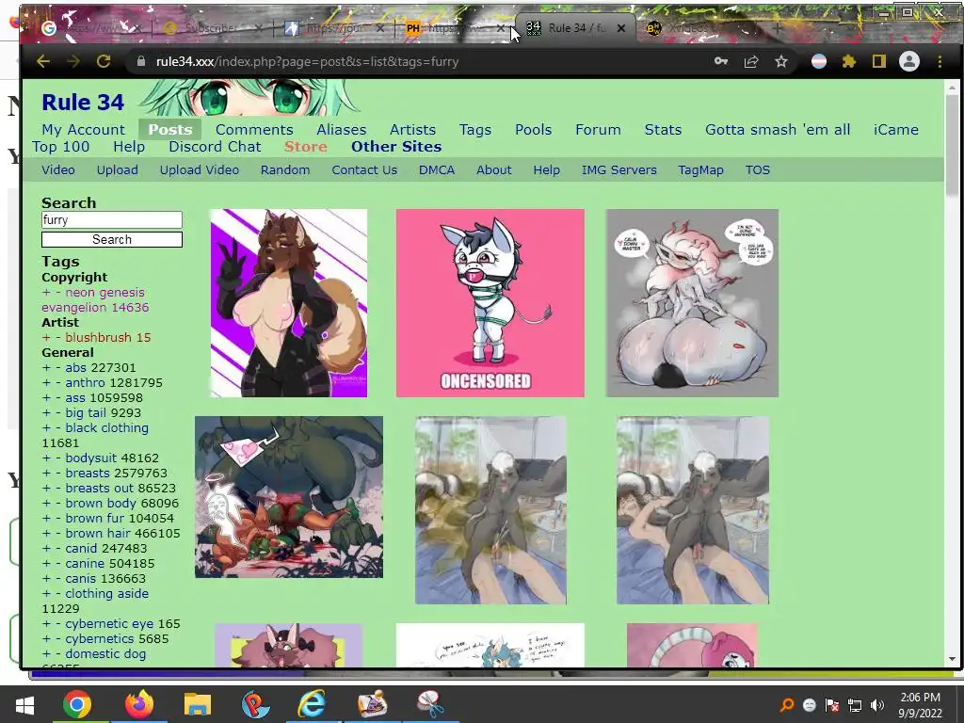Click the Rule 34 site title
Image resolution: width=964 pixels, height=723 pixels.
83,103
